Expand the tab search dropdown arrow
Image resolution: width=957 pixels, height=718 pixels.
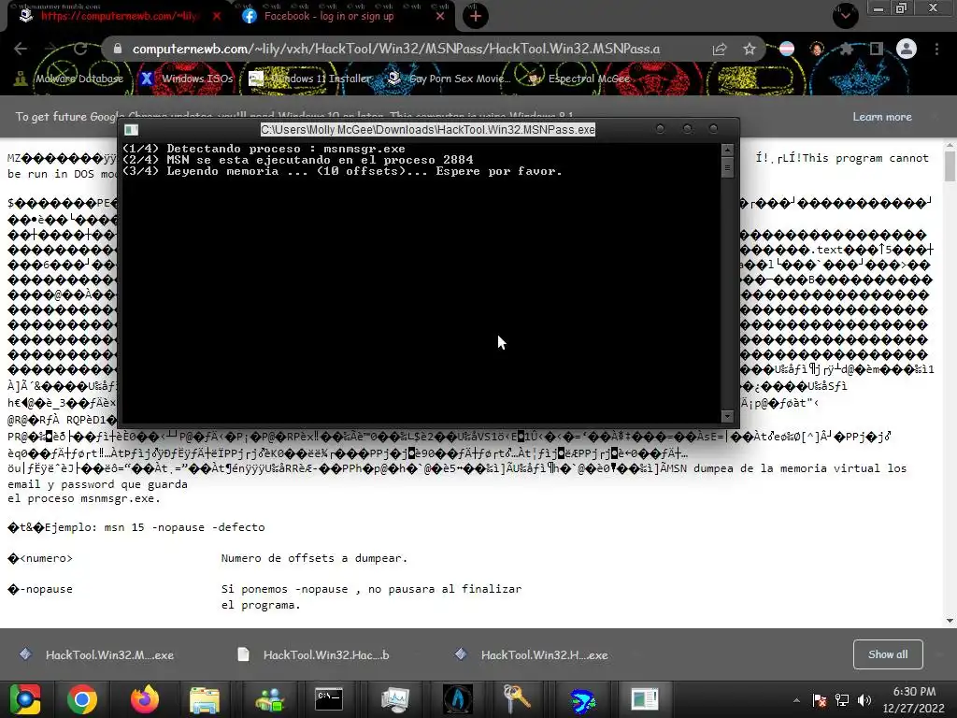pyautogui.click(x=845, y=16)
